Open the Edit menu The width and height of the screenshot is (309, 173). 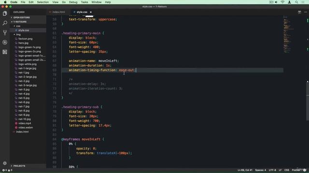(x=31, y=2)
